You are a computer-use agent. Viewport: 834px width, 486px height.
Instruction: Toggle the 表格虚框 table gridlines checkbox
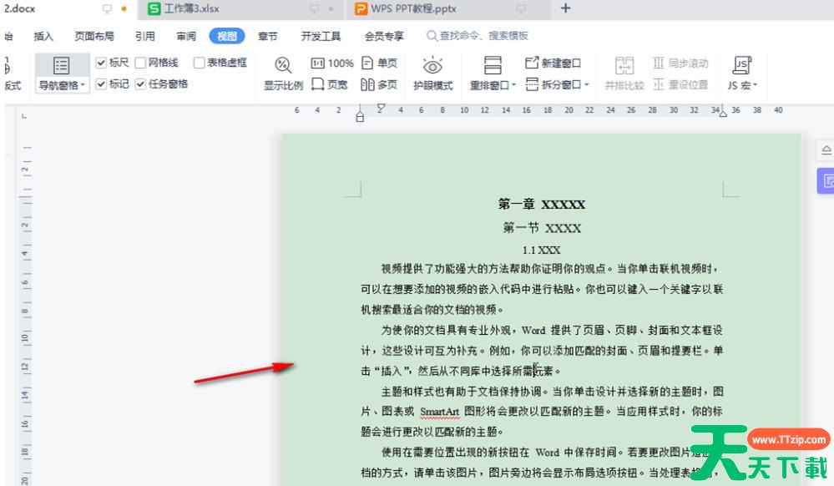click(200, 63)
